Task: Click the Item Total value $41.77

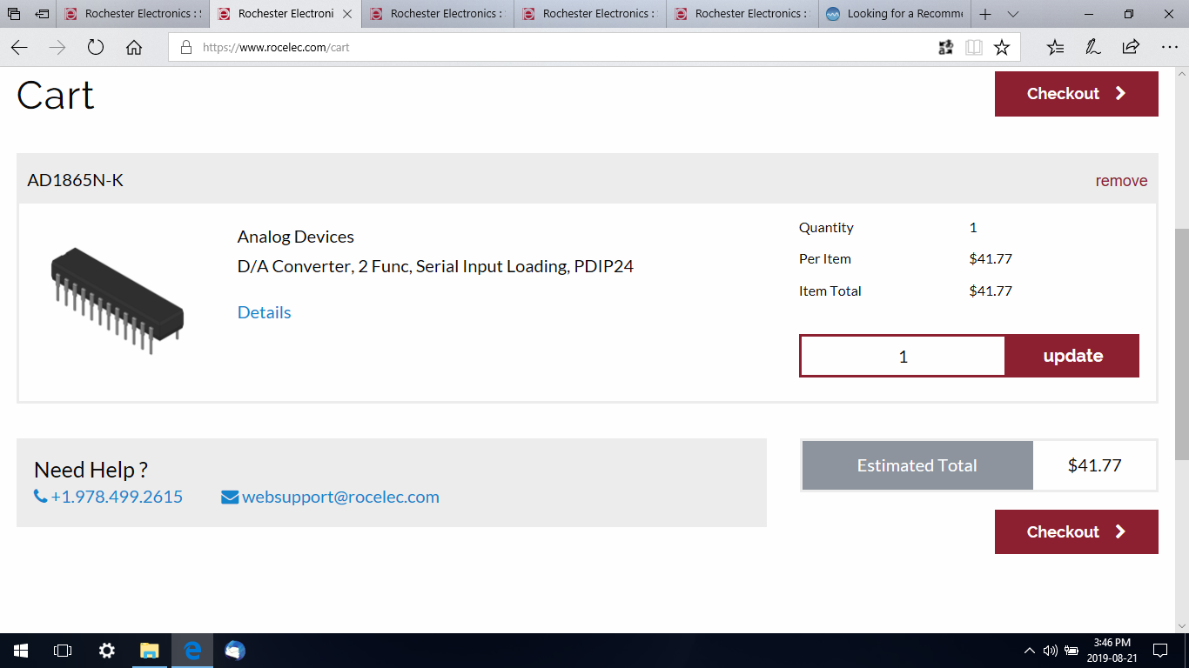Action: pos(991,291)
